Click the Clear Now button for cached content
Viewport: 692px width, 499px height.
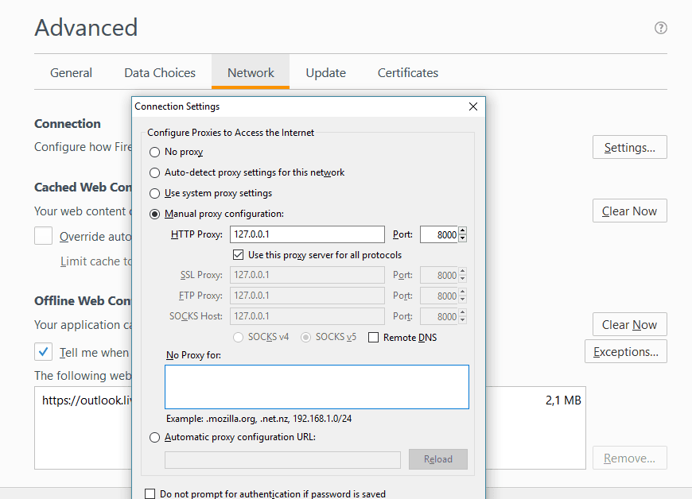(629, 211)
